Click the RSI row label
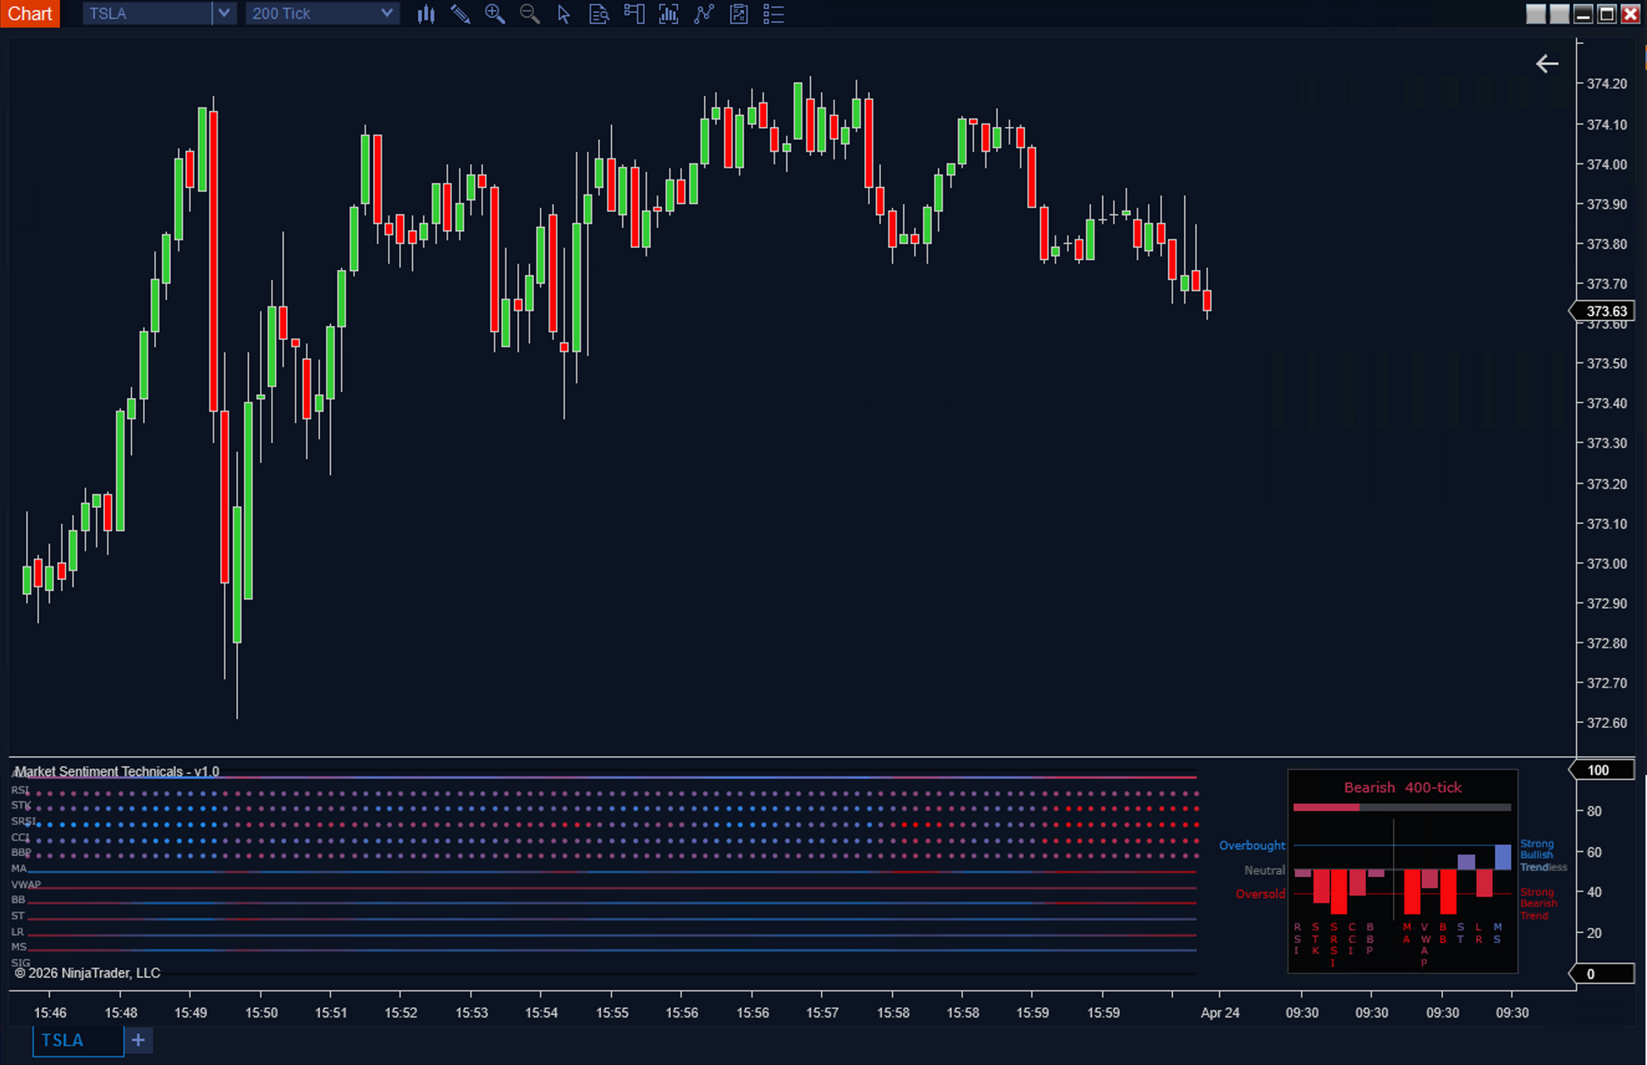Screen dimensions: 1647x1065 point(19,790)
